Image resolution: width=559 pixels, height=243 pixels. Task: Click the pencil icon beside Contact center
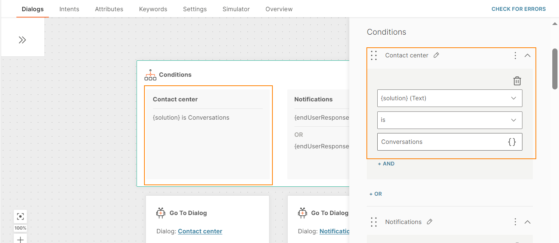436,55
